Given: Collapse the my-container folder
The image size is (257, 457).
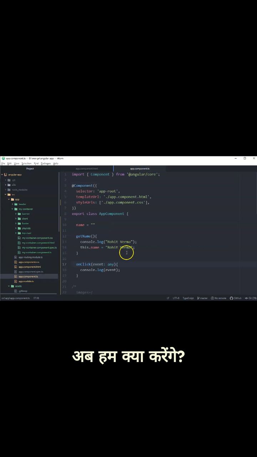Looking at the screenshot, I should 12,209.
